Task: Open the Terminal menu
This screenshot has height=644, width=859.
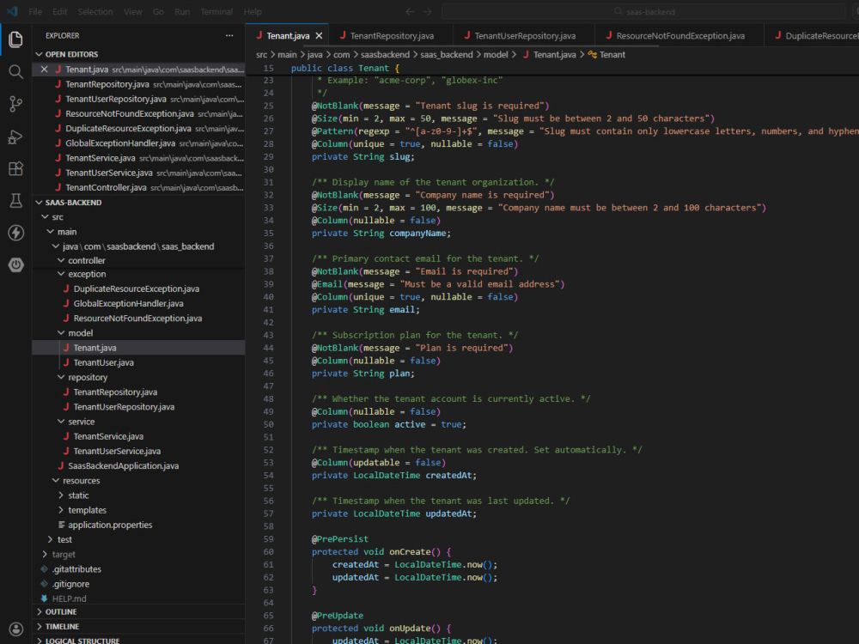Action: pyautogui.click(x=216, y=11)
